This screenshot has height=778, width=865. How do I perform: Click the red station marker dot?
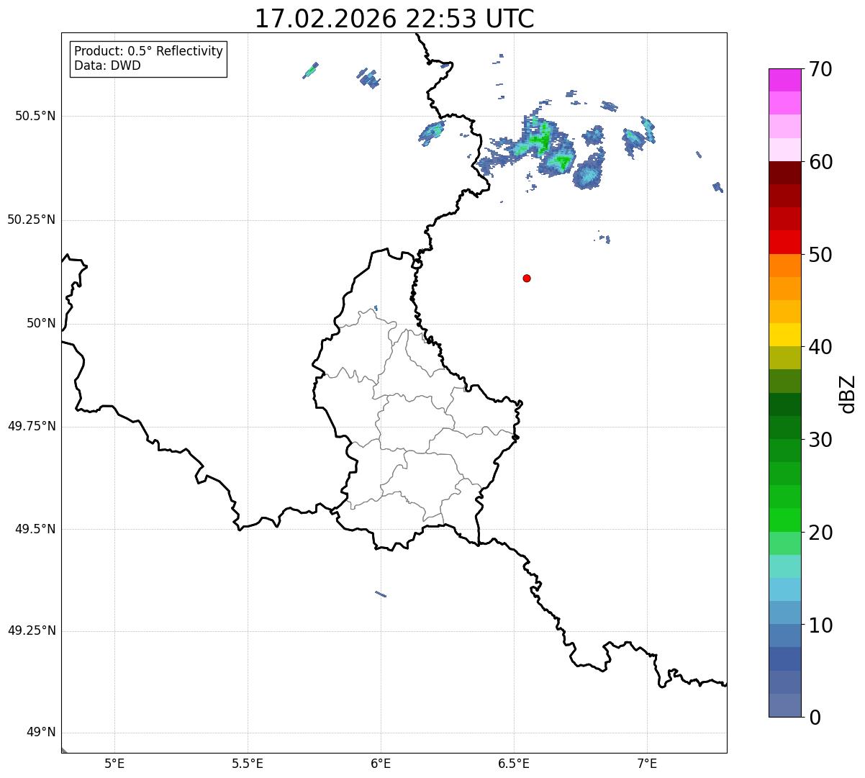tap(527, 279)
